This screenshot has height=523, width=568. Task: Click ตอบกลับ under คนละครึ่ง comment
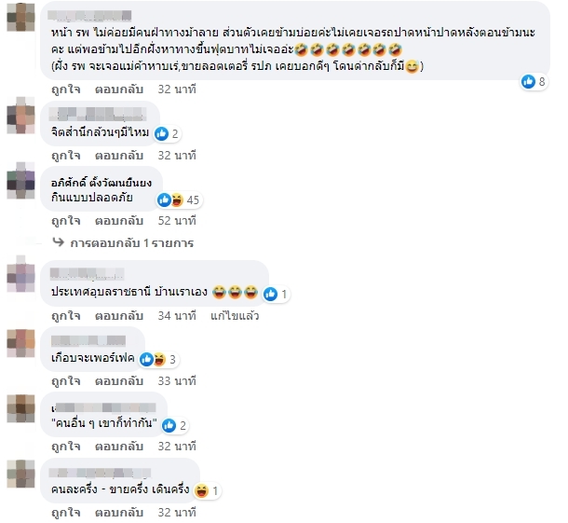119,513
